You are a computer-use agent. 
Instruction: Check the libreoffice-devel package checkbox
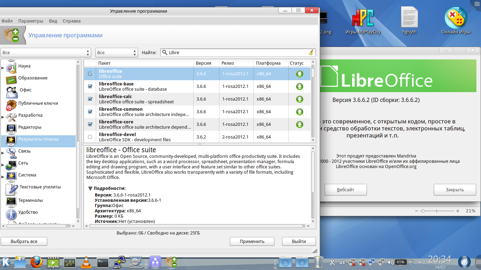pos(90,137)
